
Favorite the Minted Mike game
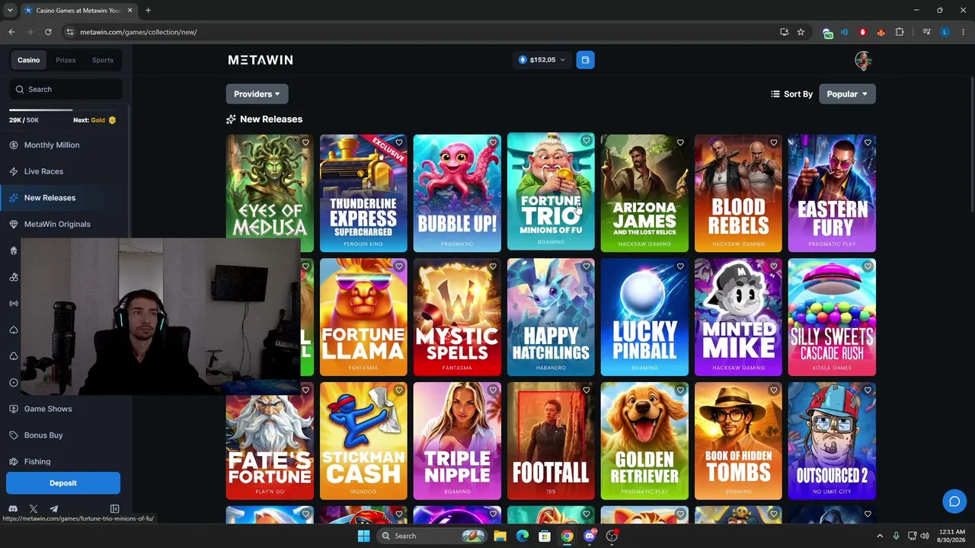click(x=774, y=266)
